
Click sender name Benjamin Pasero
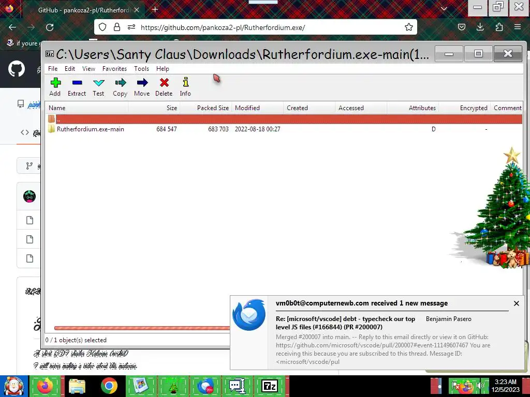point(449,318)
